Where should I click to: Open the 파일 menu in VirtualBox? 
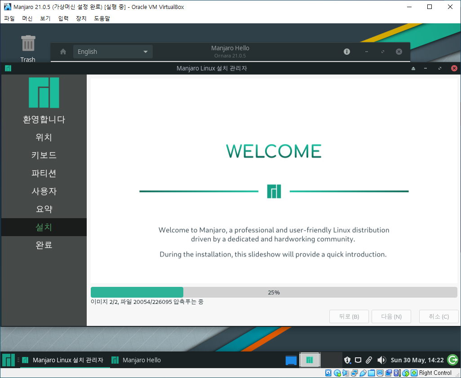pos(9,18)
